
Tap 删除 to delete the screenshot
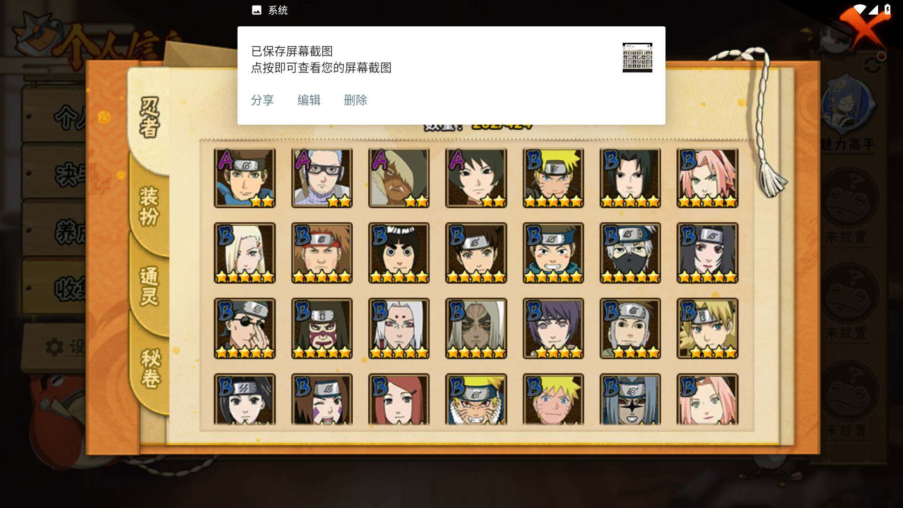click(x=355, y=100)
